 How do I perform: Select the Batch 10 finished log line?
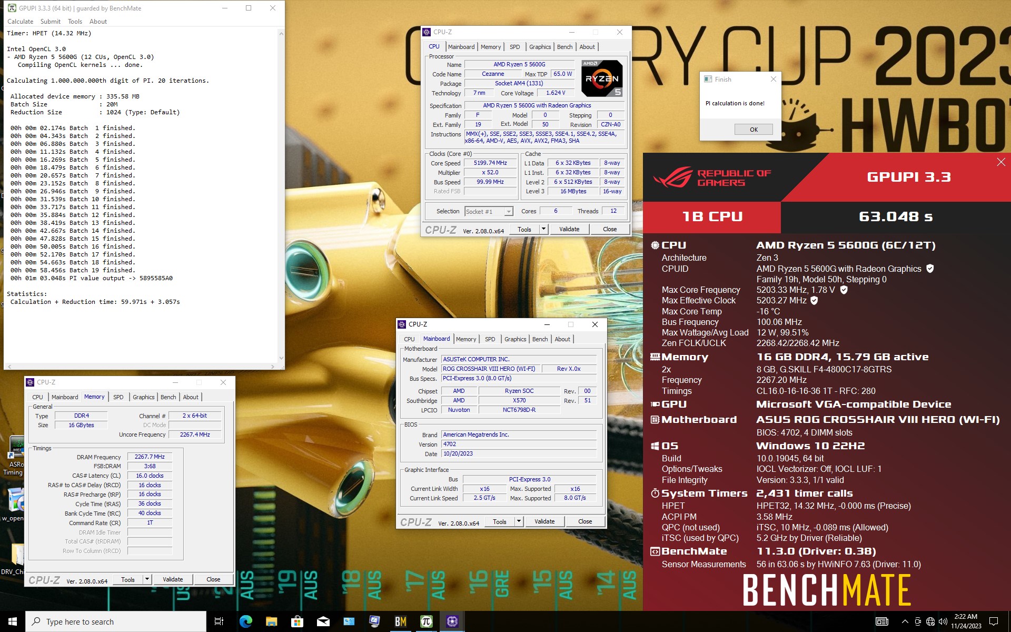coord(73,199)
